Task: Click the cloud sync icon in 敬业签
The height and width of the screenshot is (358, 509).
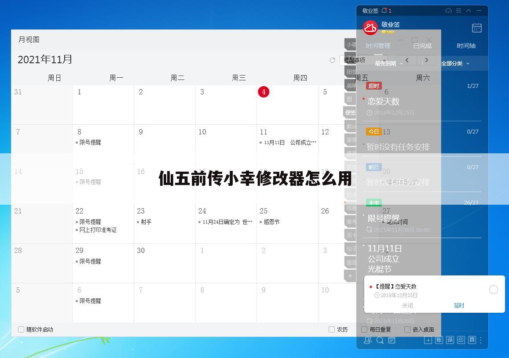Action: (448, 11)
